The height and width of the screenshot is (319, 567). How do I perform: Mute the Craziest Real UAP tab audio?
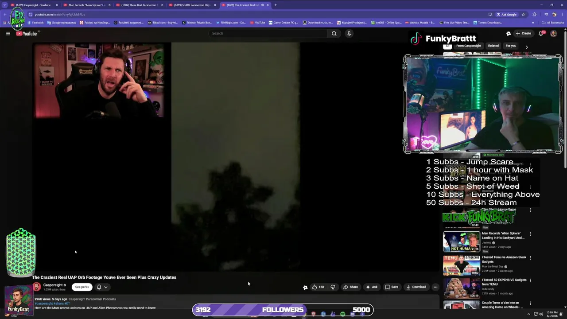pos(262,5)
